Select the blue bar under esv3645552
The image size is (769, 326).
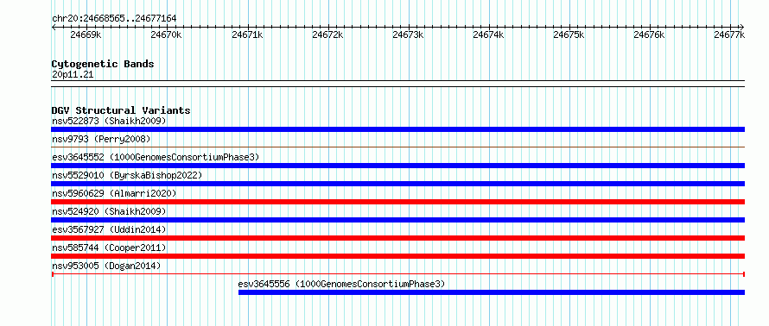[x=397, y=166]
